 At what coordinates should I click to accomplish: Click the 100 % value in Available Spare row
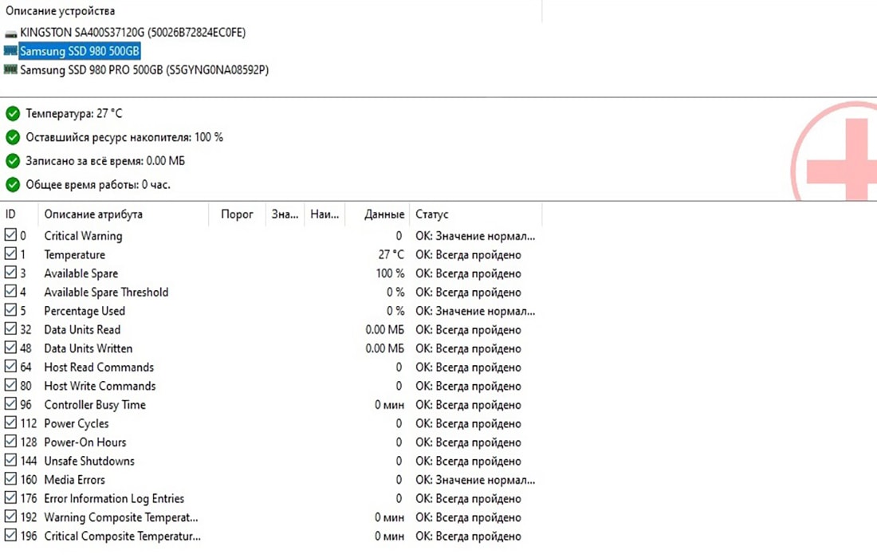pyautogui.click(x=390, y=273)
